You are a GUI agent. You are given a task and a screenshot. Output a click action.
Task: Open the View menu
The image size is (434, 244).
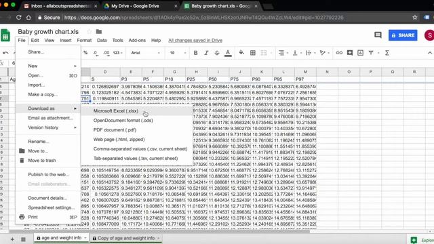[50, 41]
